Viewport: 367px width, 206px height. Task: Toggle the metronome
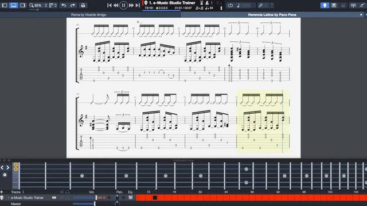click(207, 3)
